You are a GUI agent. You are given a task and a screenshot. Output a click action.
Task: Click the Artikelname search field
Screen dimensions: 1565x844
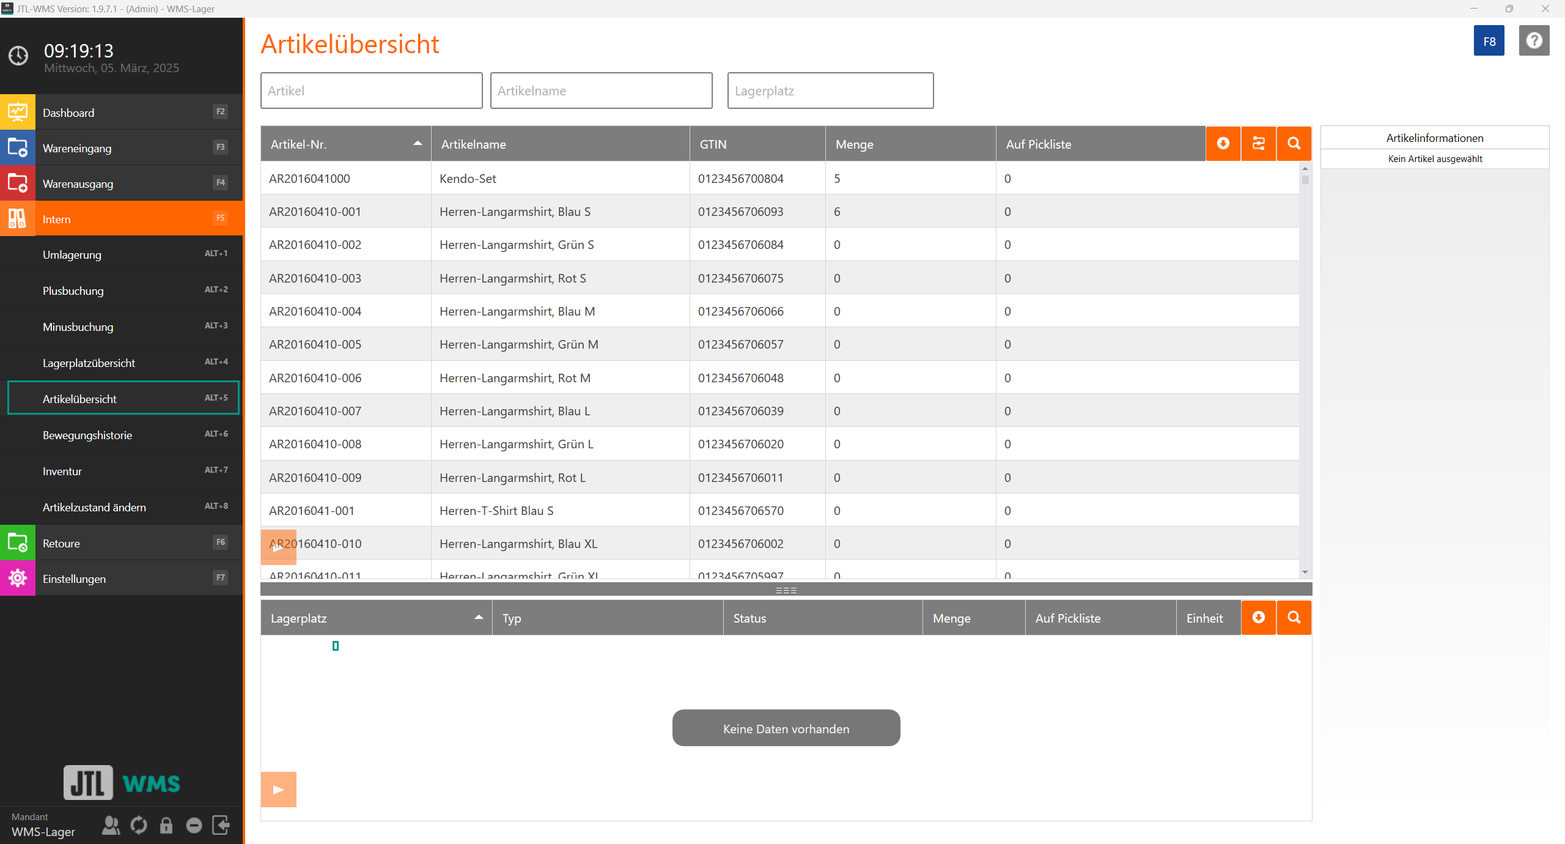coord(601,91)
